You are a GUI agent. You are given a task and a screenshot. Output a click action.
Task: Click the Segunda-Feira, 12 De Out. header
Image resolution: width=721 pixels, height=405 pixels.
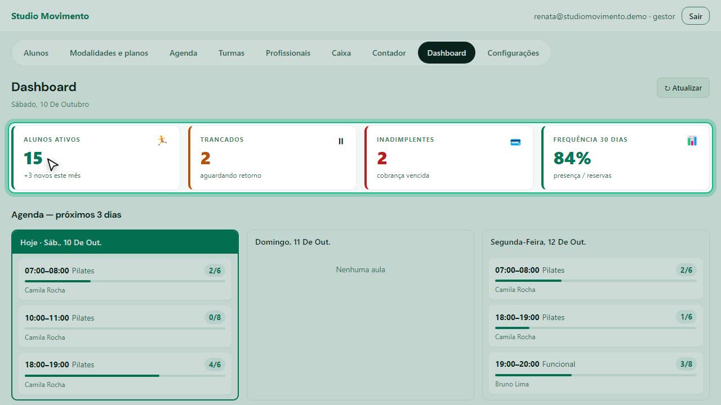click(x=538, y=242)
